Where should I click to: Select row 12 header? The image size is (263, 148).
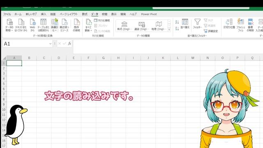point(4,120)
